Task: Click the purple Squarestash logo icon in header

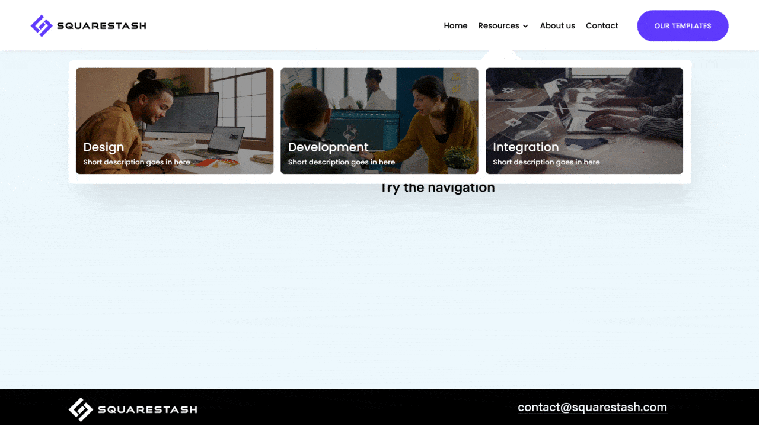Action: click(x=42, y=25)
